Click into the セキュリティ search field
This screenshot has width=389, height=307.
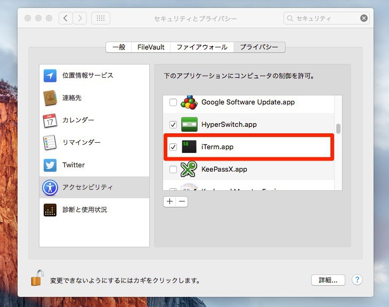point(327,18)
